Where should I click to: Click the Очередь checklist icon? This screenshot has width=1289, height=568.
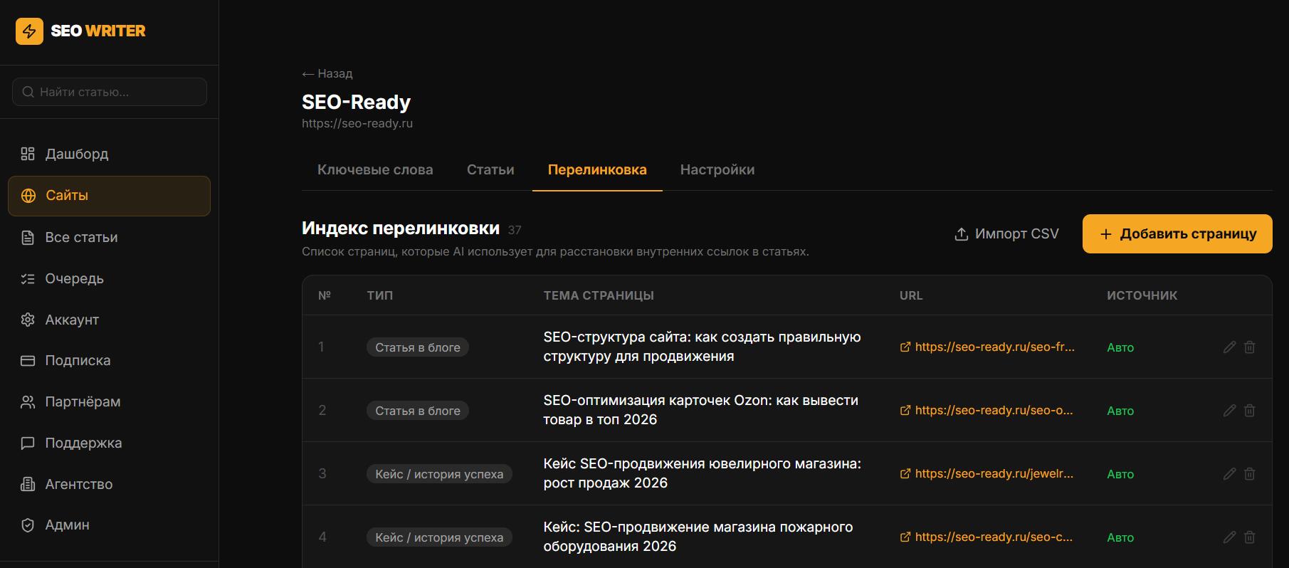(x=28, y=278)
